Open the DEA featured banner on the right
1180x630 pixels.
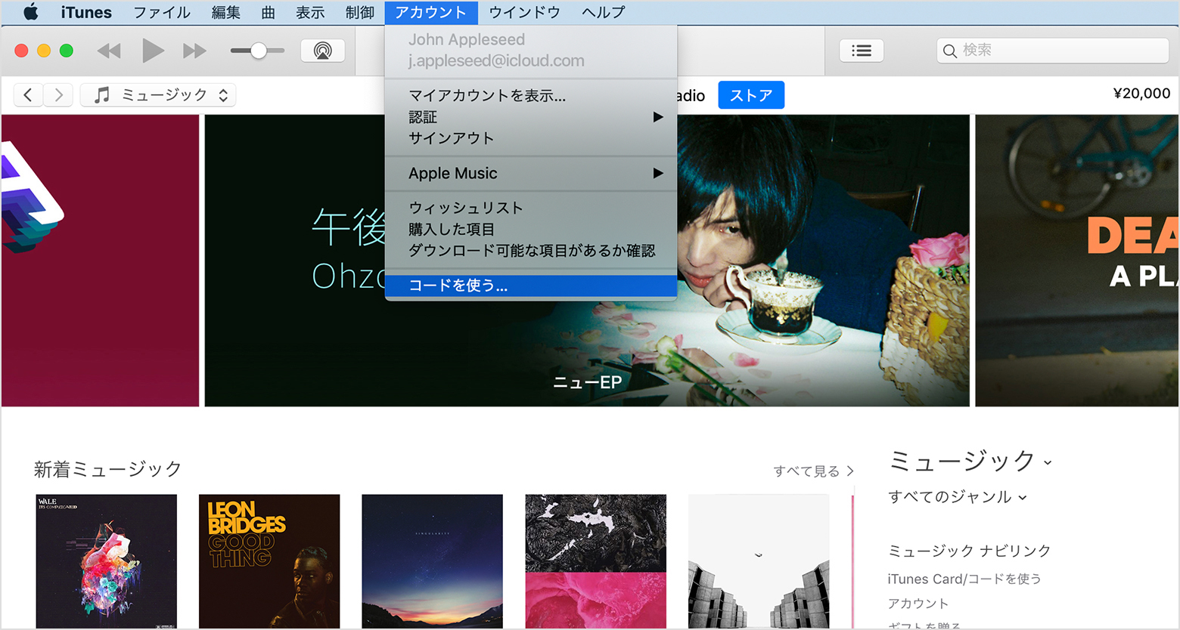(x=1077, y=261)
